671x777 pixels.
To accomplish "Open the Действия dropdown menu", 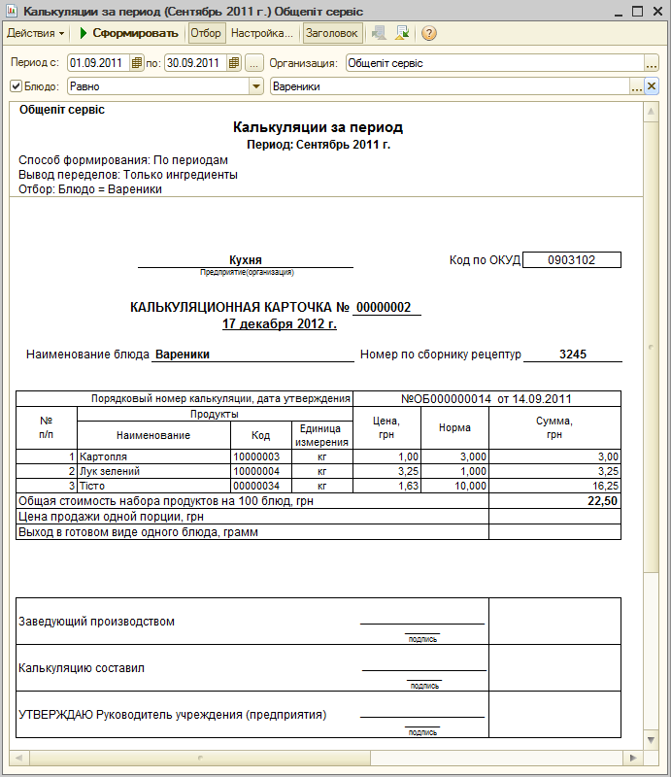I will point(36,33).
